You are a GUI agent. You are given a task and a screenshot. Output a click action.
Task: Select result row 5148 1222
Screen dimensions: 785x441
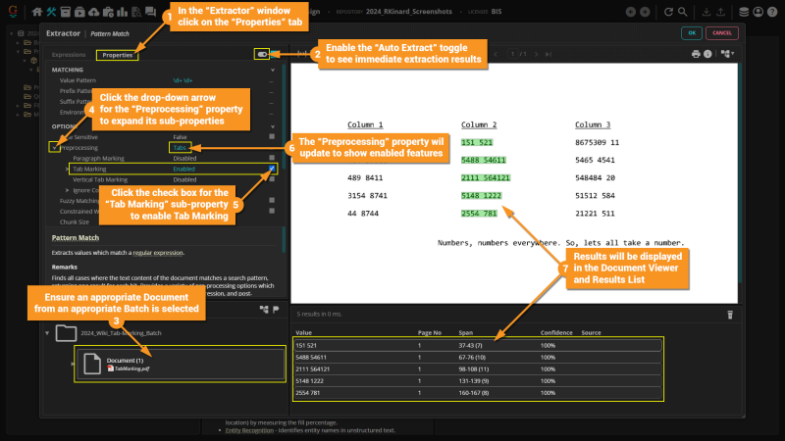click(478, 381)
